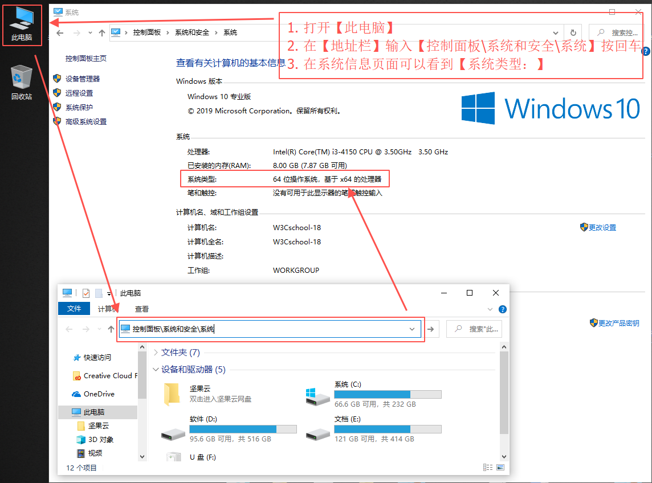Open 设备管理器 from the sidebar

[82, 79]
